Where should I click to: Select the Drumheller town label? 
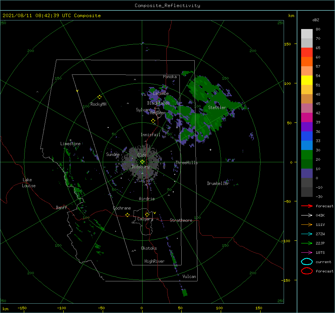click(218, 183)
